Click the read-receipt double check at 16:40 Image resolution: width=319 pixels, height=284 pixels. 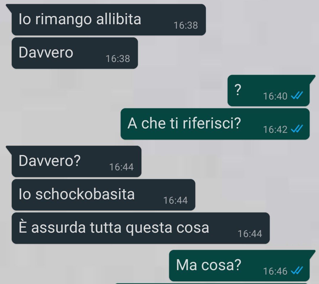click(297, 95)
